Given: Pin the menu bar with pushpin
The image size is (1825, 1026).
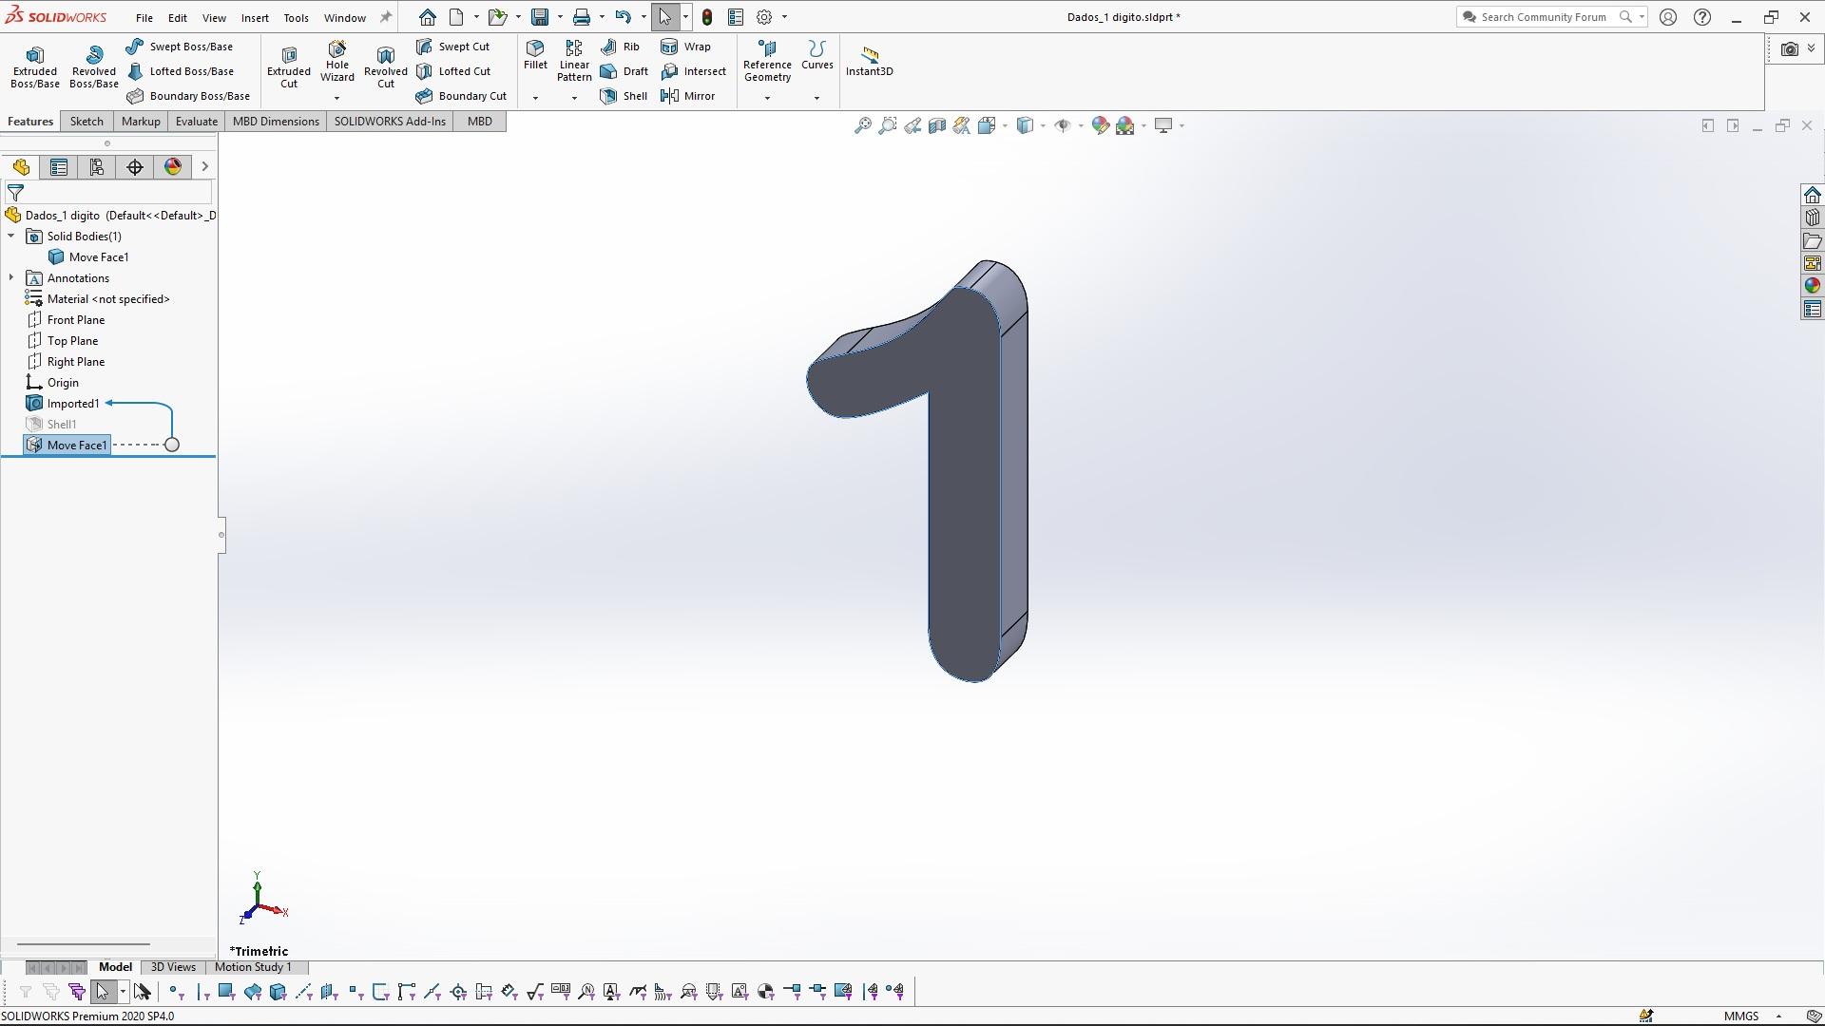Looking at the screenshot, I should point(386,17).
